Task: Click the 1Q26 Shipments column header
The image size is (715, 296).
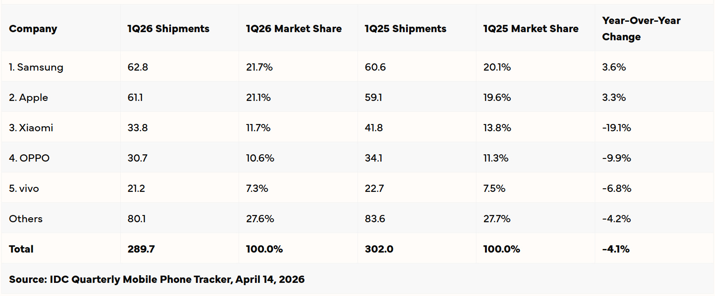Action: pyautogui.click(x=168, y=29)
